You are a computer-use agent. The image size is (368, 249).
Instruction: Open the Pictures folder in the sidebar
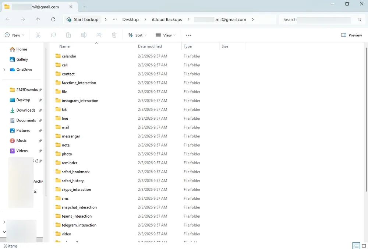(x=22, y=130)
